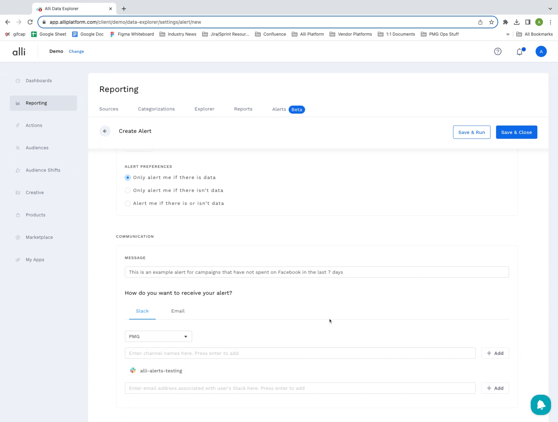Switch to the Email tab
558x422 pixels.
point(178,311)
